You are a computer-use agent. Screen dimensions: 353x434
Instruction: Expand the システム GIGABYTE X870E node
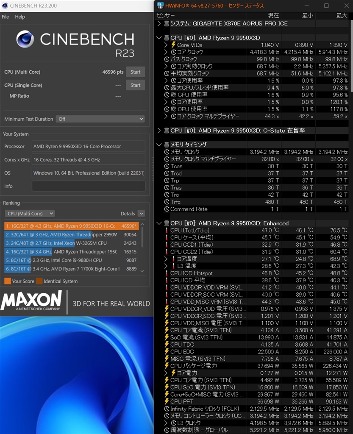coord(159,24)
